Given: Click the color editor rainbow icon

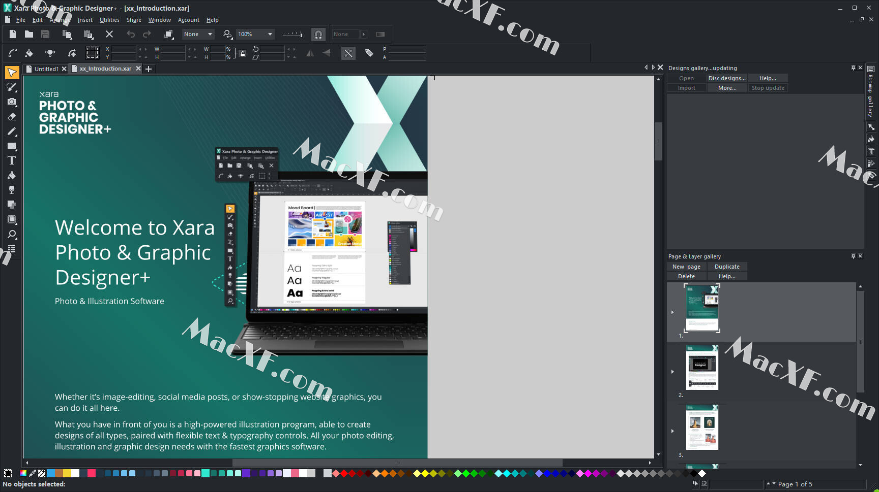Looking at the screenshot, I should [23, 473].
